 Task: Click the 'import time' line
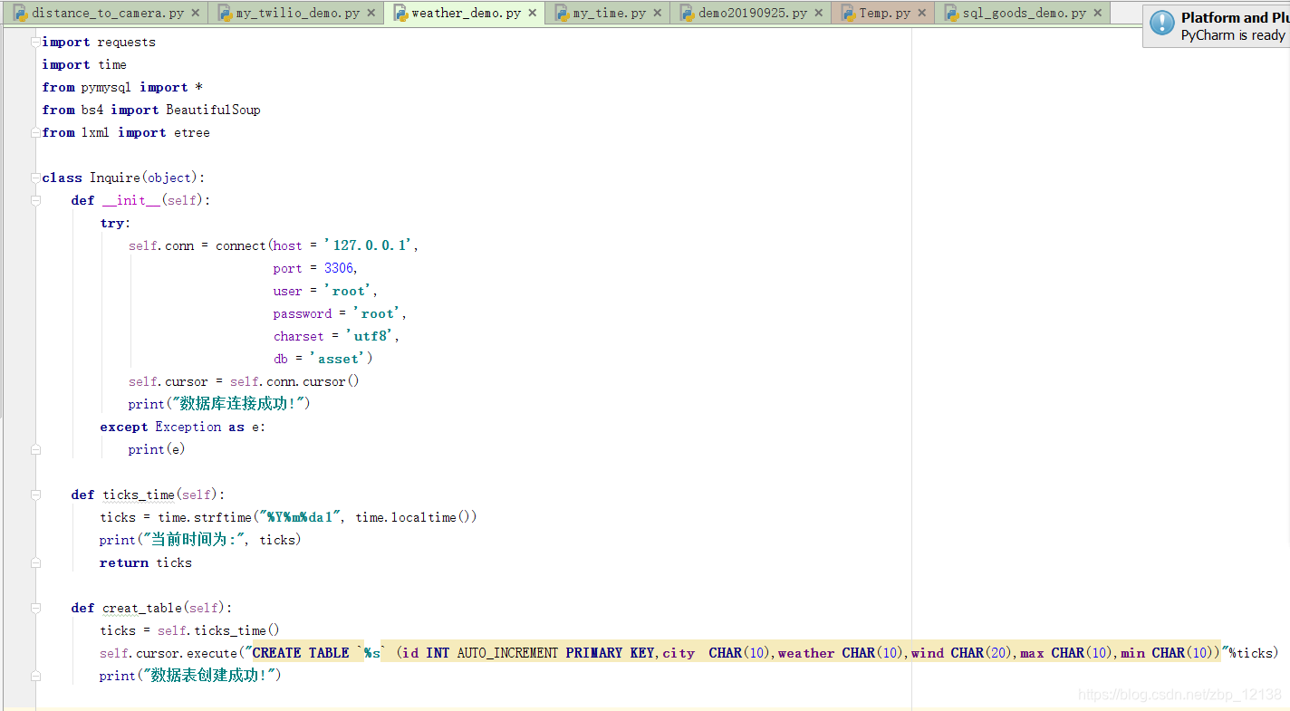[84, 64]
